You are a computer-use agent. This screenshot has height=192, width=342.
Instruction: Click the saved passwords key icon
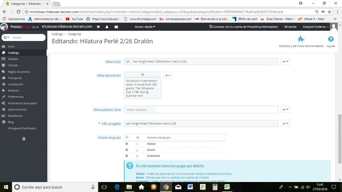pyautogui.click(x=323, y=12)
